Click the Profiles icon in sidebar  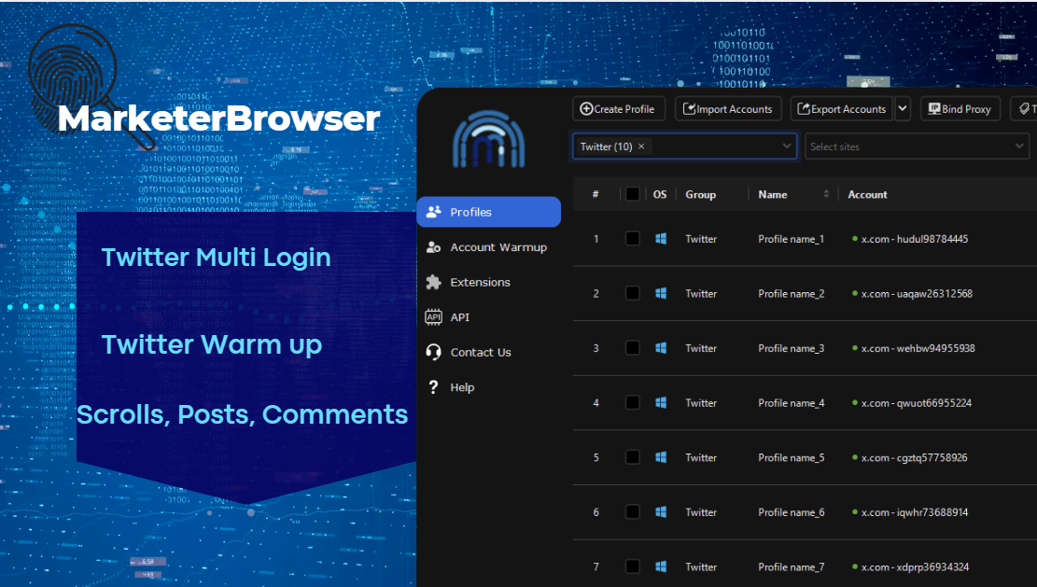point(433,212)
